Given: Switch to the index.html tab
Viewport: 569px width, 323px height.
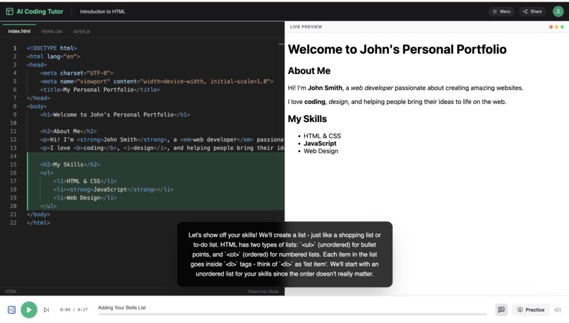Looking at the screenshot, I should pos(19,31).
